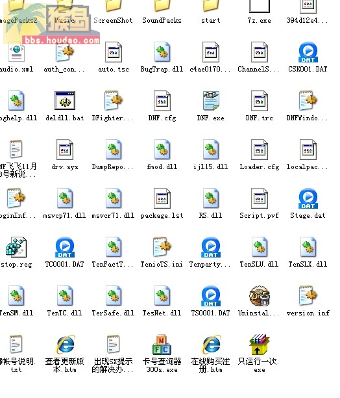This screenshot has width=340, height=398.
Task: Select the localpac... file icon
Action: pyautogui.click(x=308, y=150)
